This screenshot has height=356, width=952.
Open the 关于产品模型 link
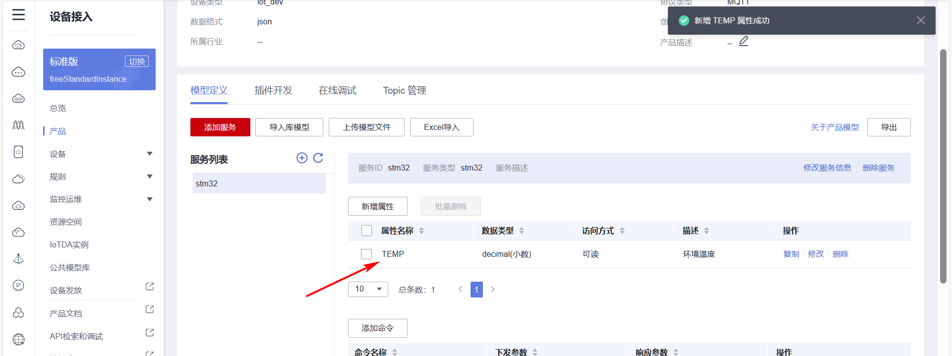834,127
